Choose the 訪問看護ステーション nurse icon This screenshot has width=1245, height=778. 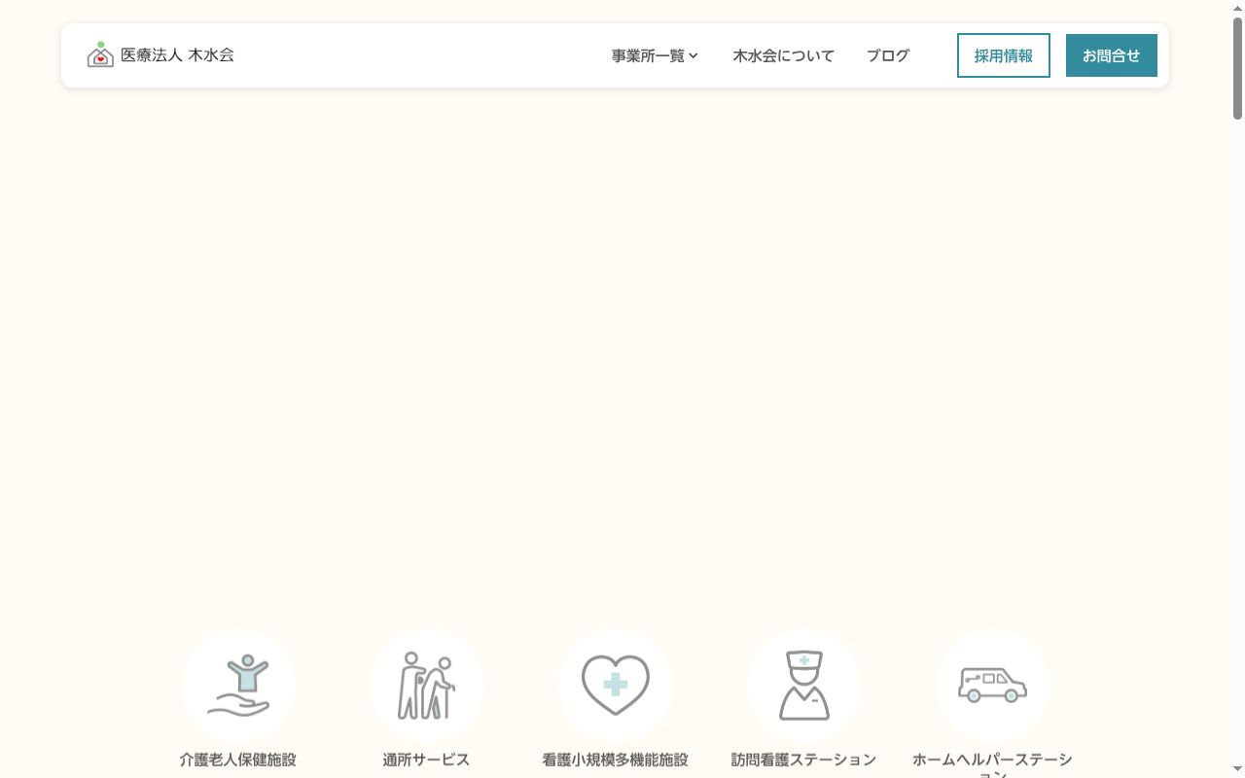[804, 686]
